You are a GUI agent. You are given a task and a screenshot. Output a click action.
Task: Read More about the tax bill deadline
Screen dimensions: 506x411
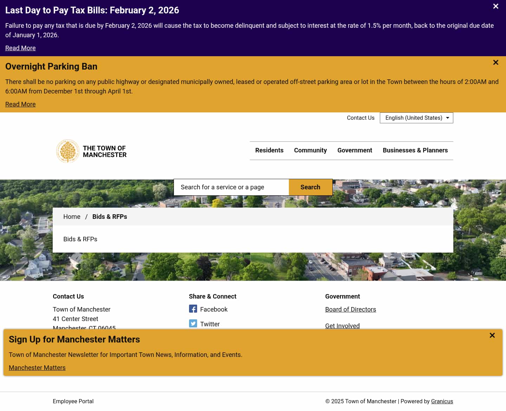[x=20, y=48]
